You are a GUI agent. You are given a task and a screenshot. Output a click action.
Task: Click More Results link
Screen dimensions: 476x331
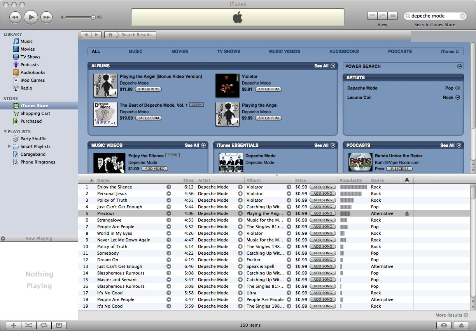(x=451, y=315)
